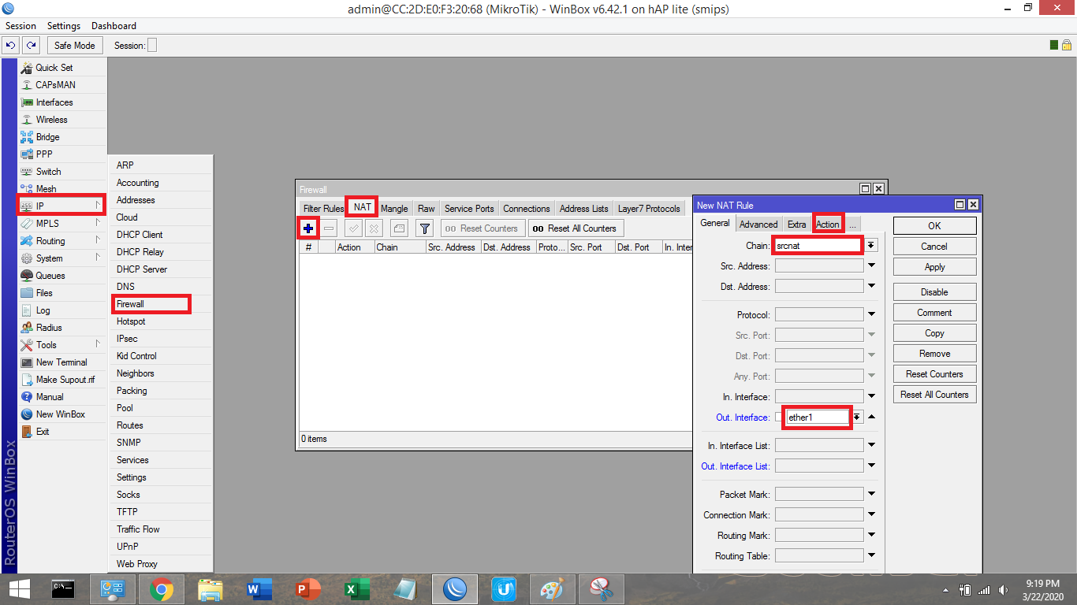The height and width of the screenshot is (605, 1077).
Task: Open PPP from the sidebar
Action: (x=44, y=154)
